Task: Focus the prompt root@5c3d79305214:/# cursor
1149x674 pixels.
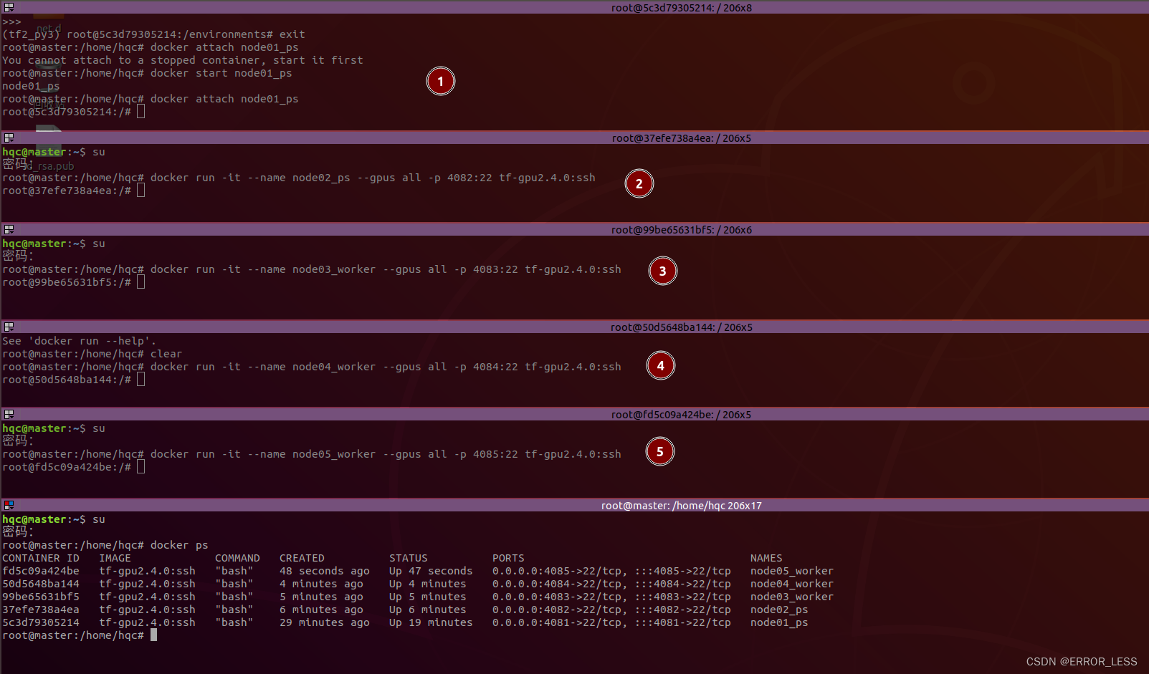Action: [140, 112]
